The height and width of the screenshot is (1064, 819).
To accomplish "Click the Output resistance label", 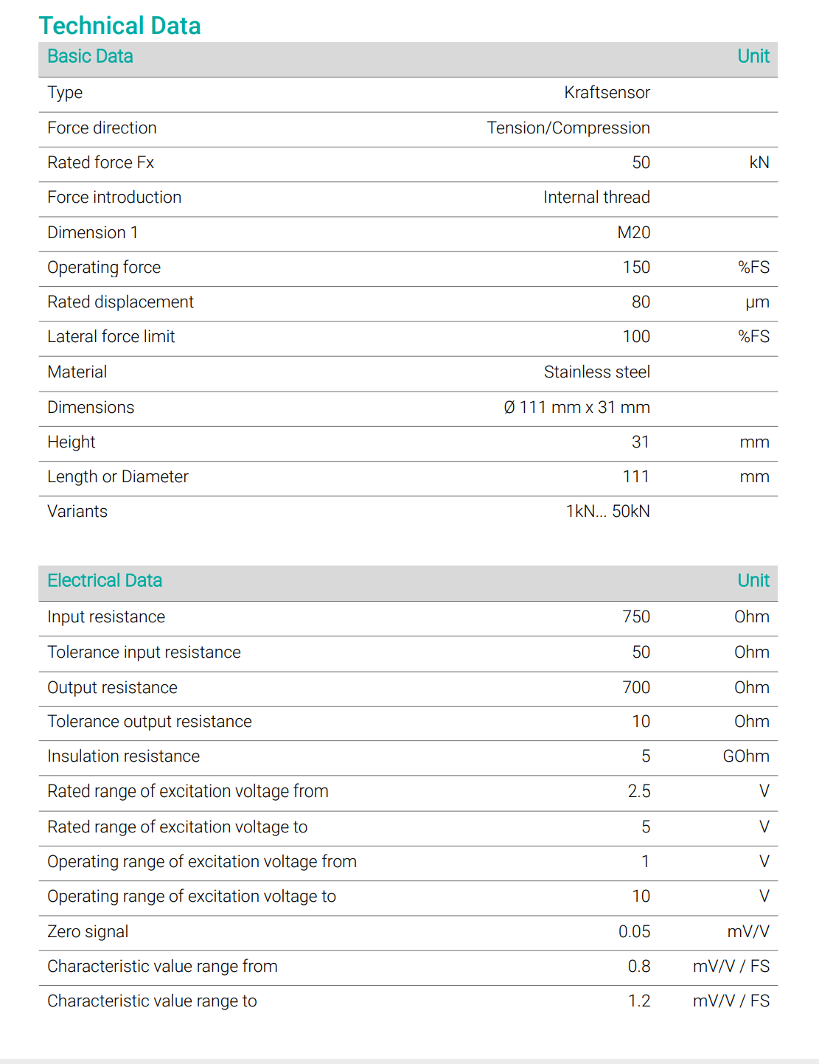I will click(x=112, y=688).
